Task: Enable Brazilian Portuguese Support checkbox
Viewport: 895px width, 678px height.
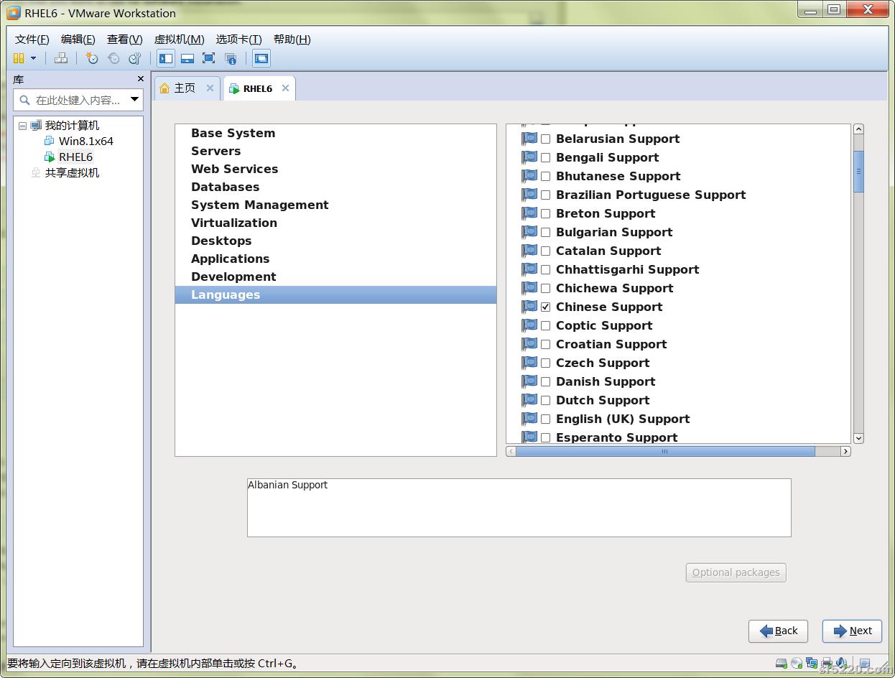Action: (546, 195)
